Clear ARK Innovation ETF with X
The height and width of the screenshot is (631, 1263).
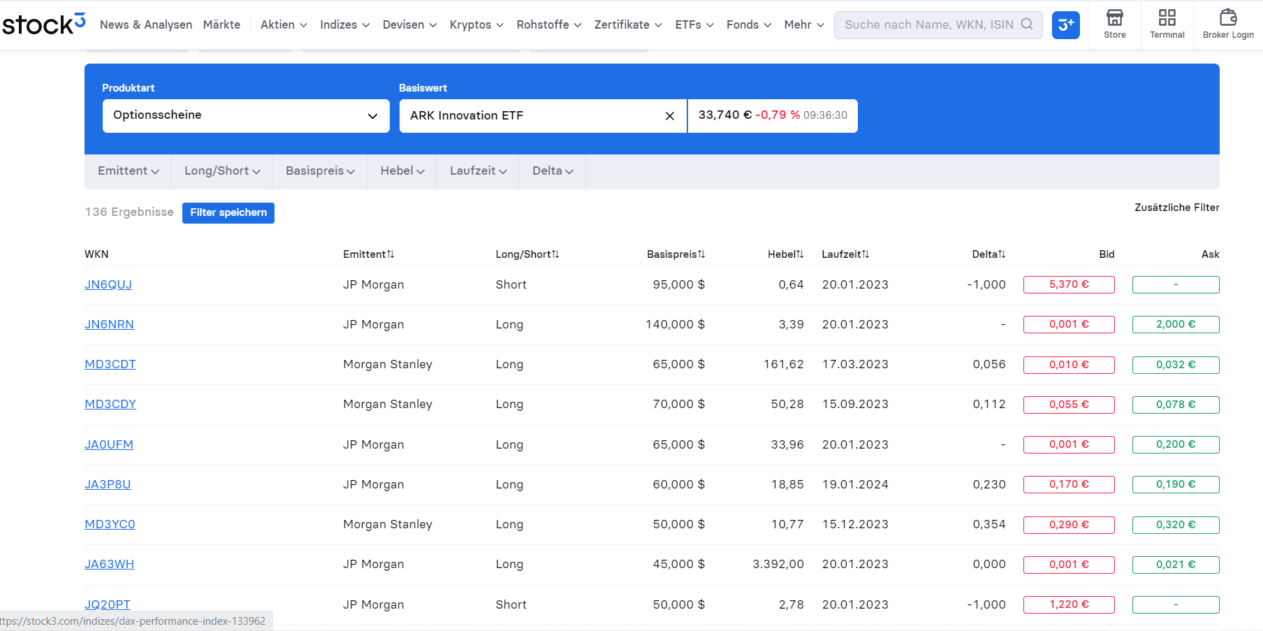pos(670,116)
